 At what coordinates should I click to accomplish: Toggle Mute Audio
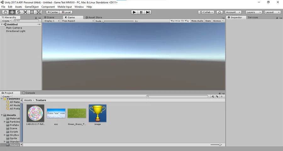point(197,21)
